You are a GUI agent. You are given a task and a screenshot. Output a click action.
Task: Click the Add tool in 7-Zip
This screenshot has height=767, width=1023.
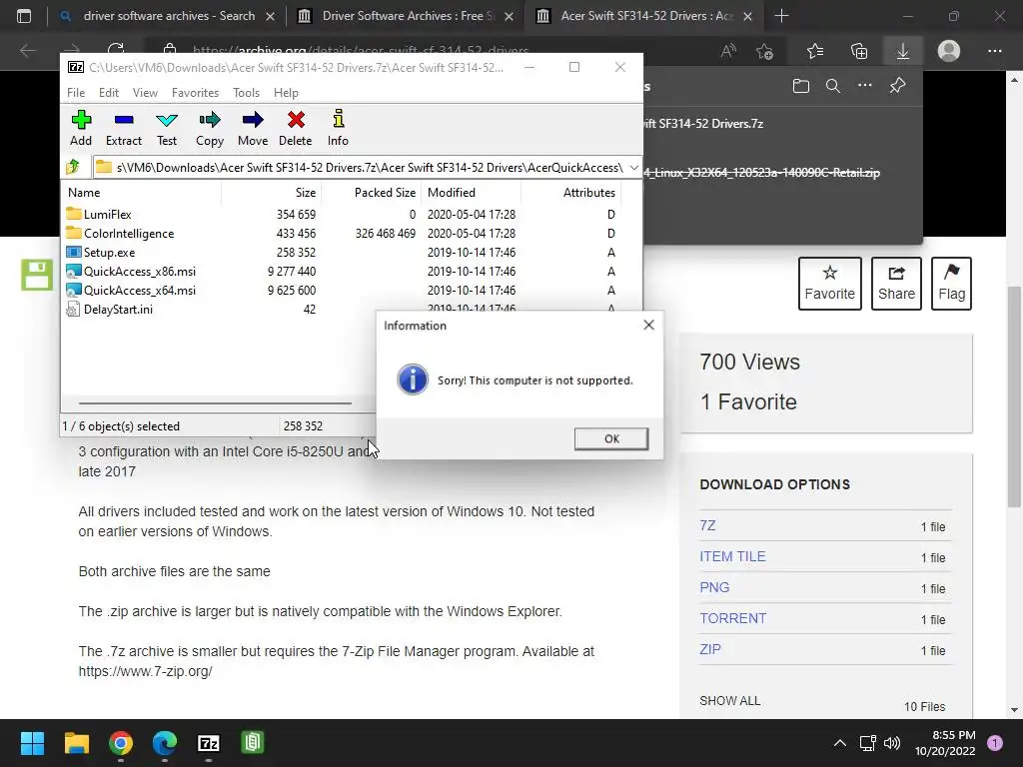pyautogui.click(x=81, y=128)
